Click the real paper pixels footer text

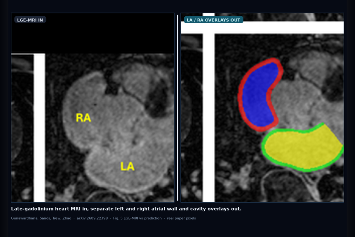pyautogui.click(x=181, y=218)
